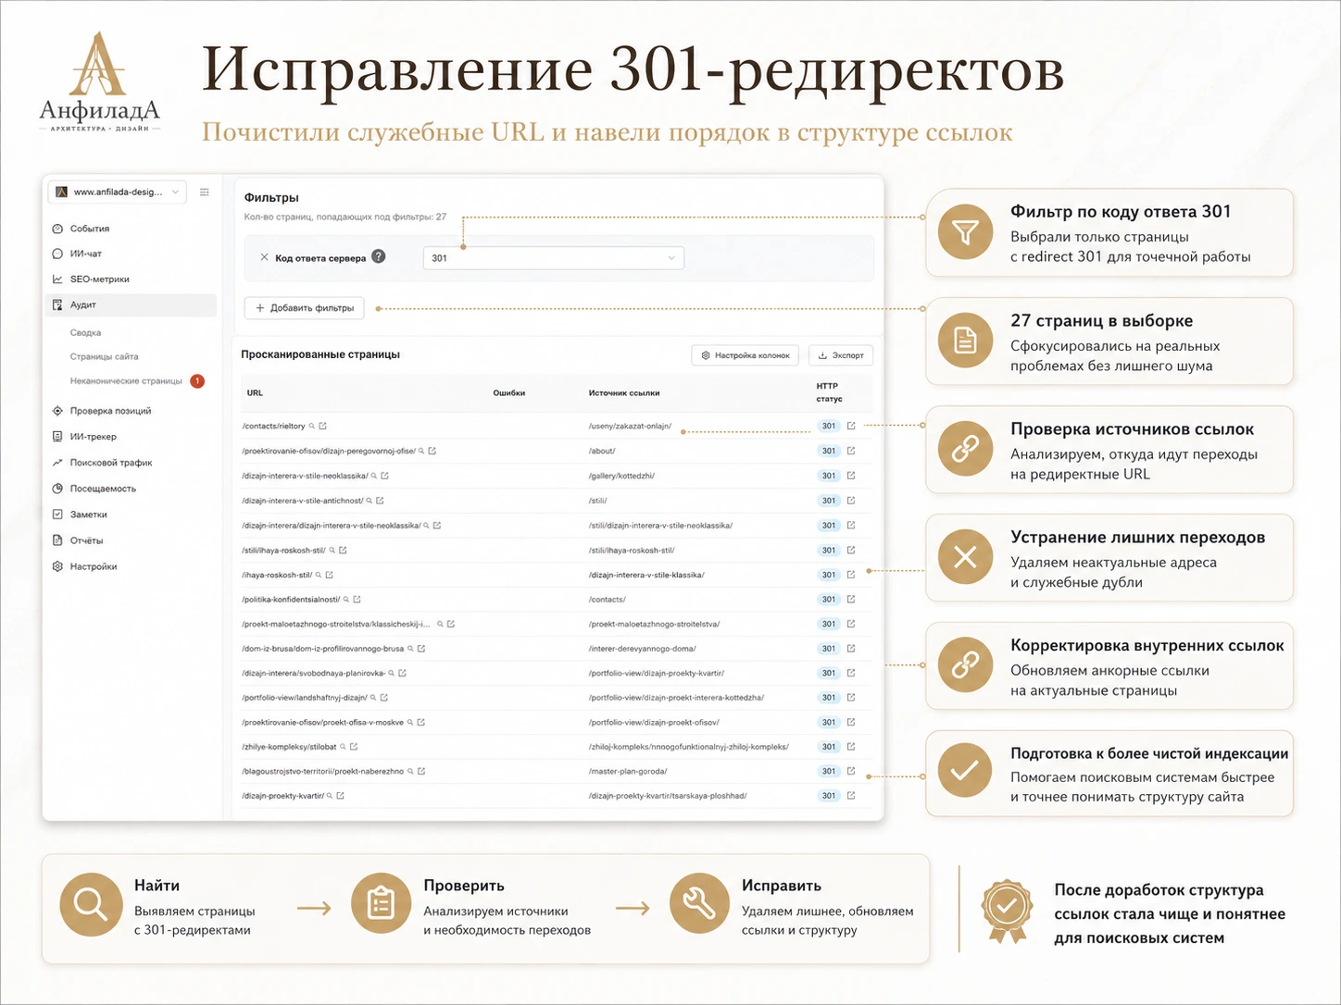1341x1005 pixels.
Task: Open the site selector www.anfilada-desig dropdown
Action: [117, 192]
